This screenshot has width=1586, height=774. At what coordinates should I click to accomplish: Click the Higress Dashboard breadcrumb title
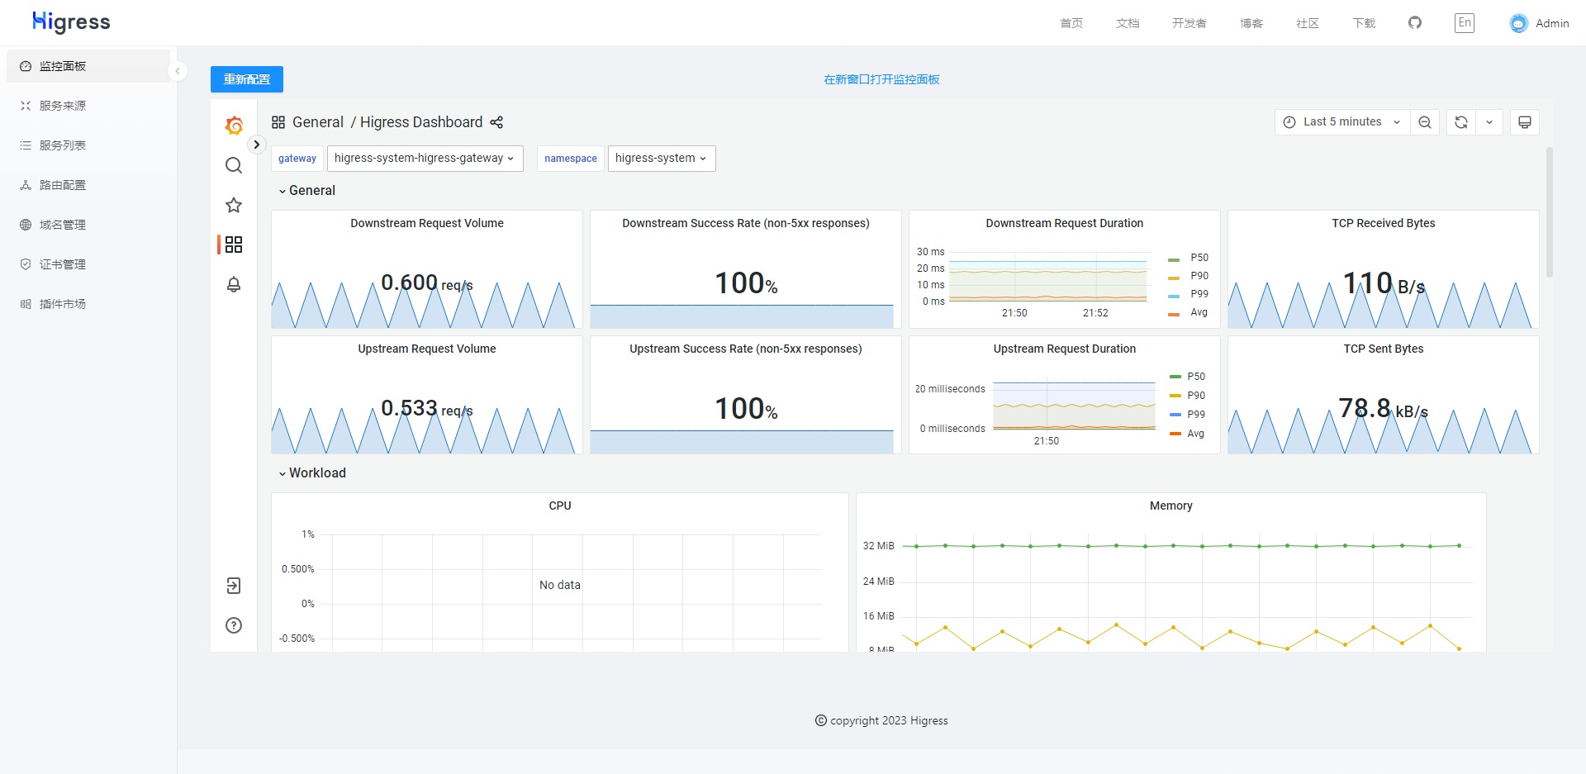tap(421, 122)
